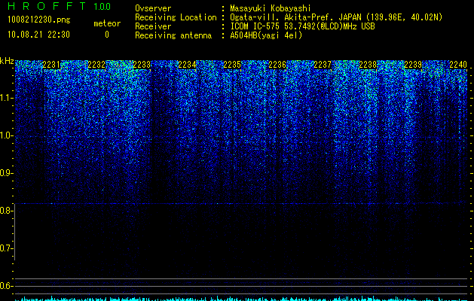
Task: Click the 2239 time marker
Action: pyautogui.click(x=413, y=65)
